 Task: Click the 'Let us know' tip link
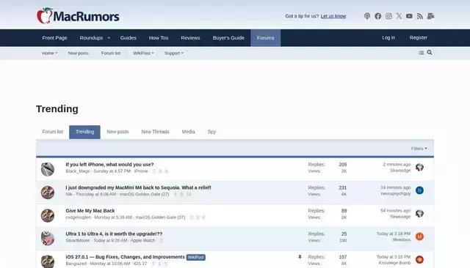[x=333, y=16]
